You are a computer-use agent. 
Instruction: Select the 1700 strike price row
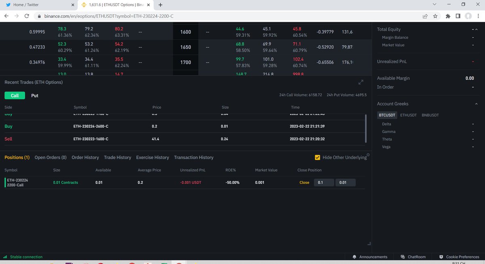[186, 63]
